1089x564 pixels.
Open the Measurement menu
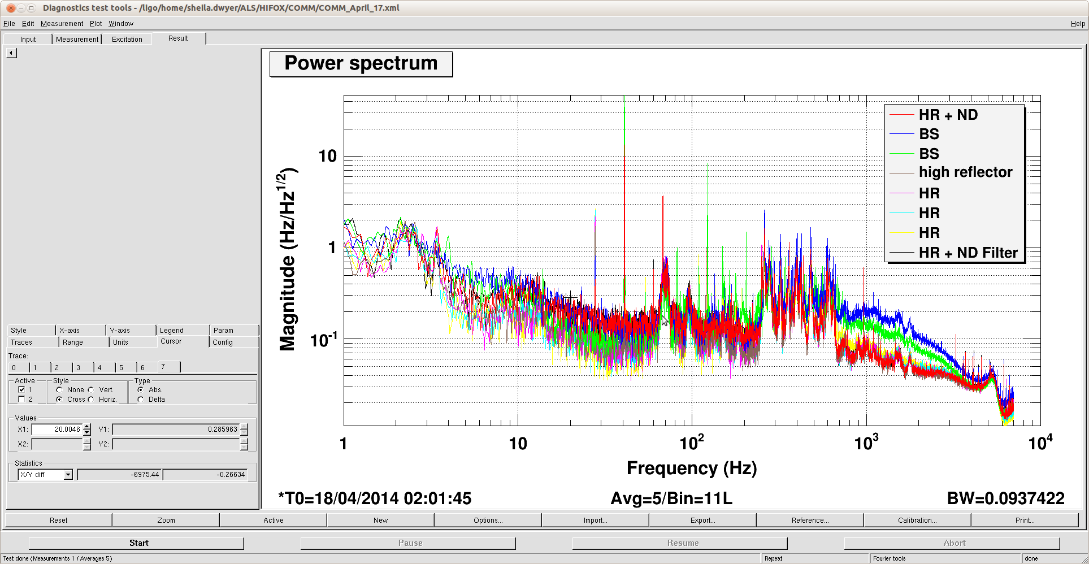(x=62, y=24)
